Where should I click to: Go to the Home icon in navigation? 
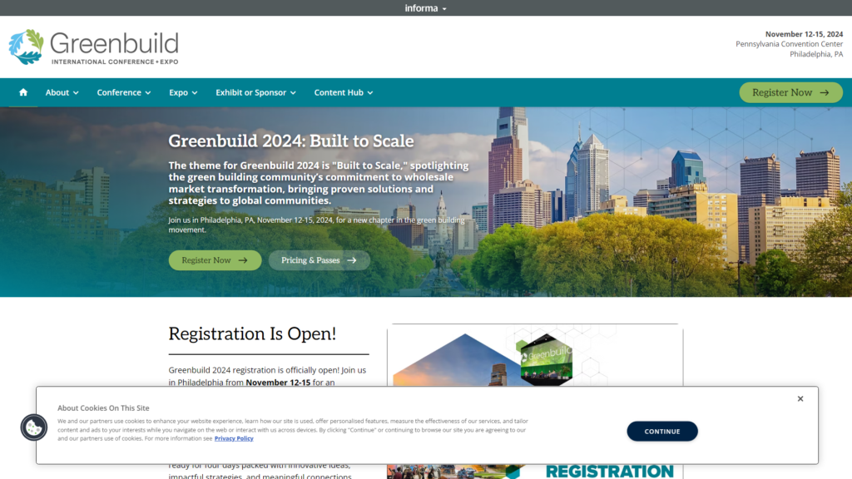coord(22,92)
